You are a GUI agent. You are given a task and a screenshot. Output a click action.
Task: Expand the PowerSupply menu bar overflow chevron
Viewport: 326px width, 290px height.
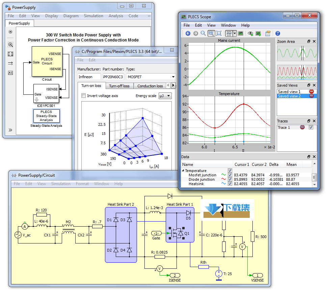pyautogui.click(x=149, y=16)
